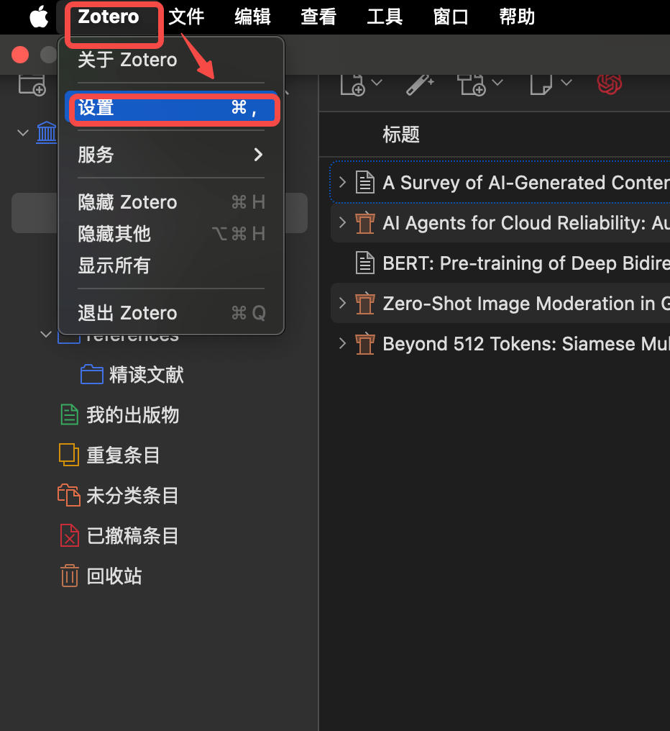Open the new item dropdown arrow

click(377, 83)
